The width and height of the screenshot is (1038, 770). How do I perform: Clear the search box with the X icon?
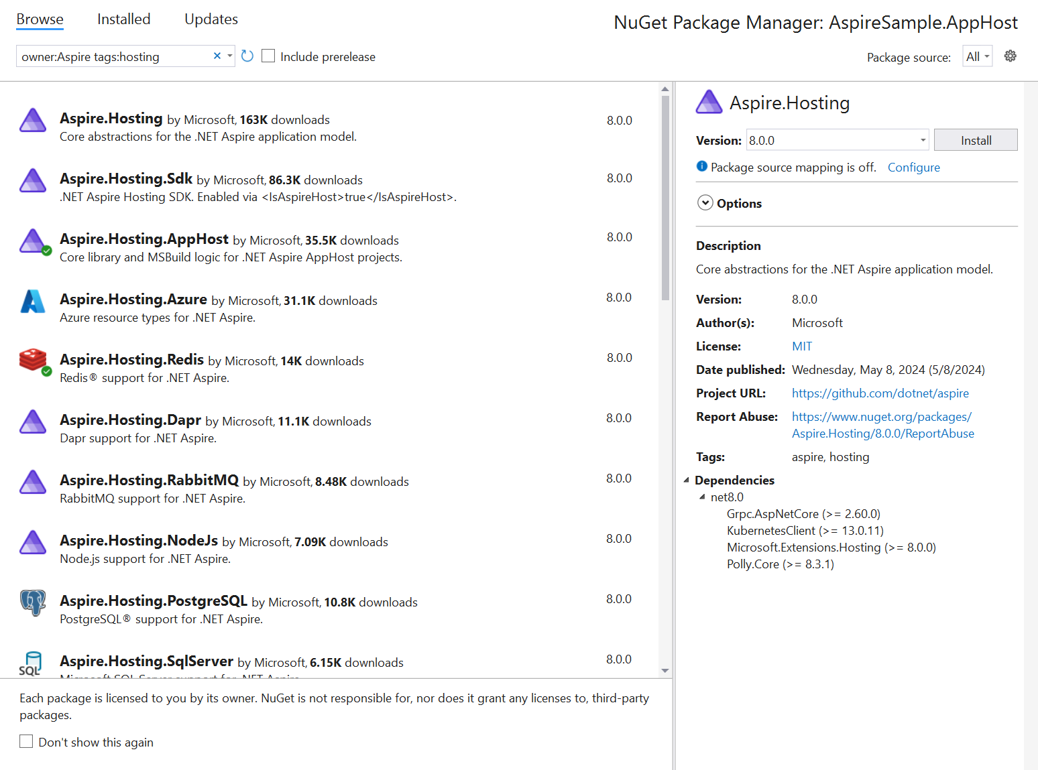click(217, 56)
